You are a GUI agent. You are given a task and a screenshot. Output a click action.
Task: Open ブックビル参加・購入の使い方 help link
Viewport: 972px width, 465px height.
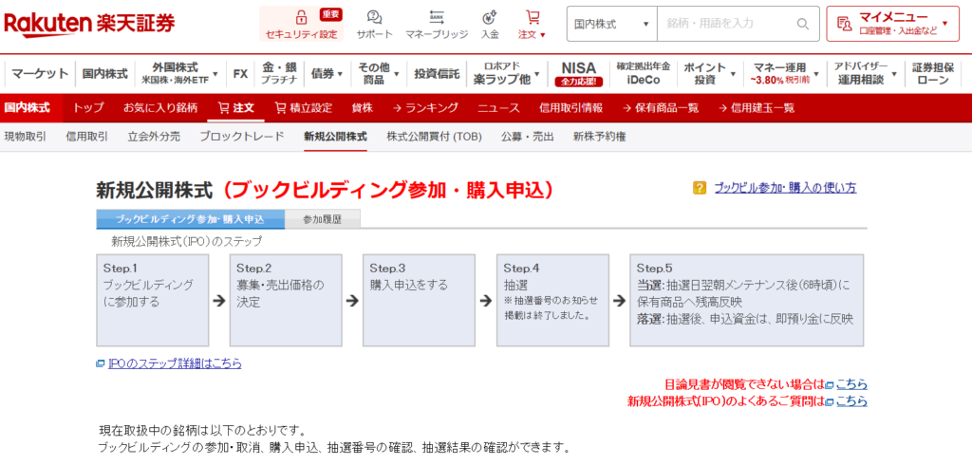pos(784,188)
